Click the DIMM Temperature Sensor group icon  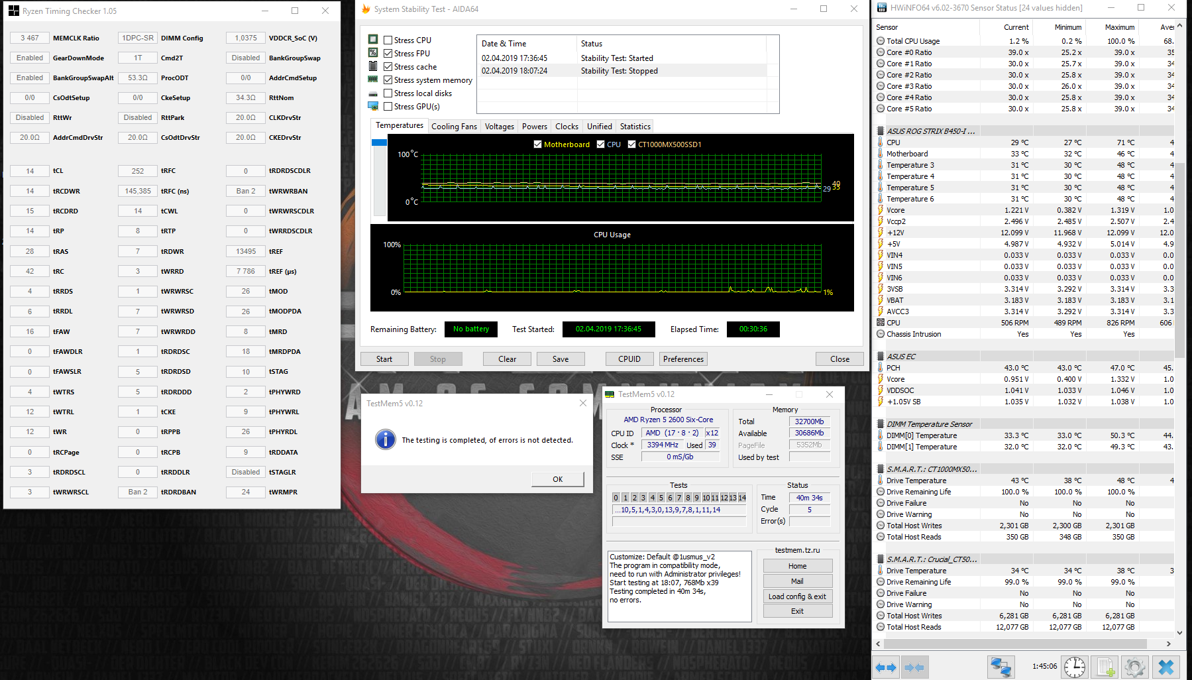pos(881,424)
